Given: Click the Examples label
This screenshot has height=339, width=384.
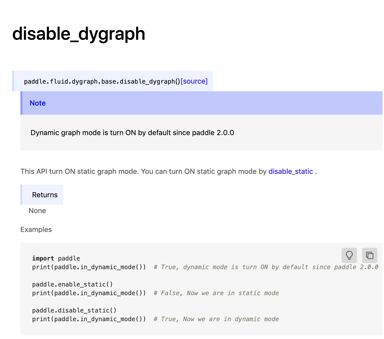Looking at the screenshot, I should click(36, 229).
